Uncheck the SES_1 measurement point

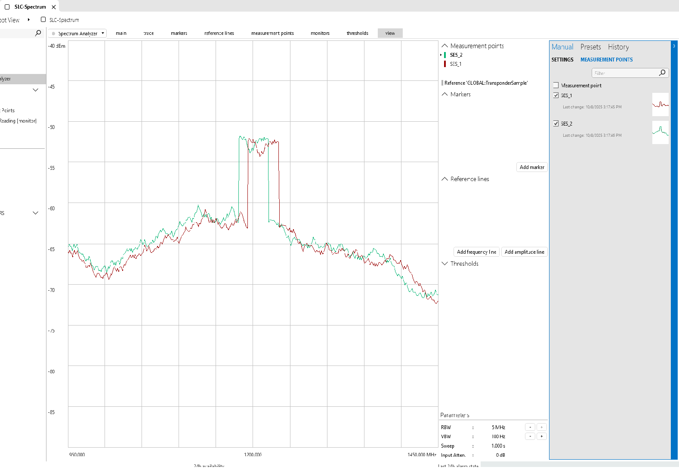click(x=556, y=95)
